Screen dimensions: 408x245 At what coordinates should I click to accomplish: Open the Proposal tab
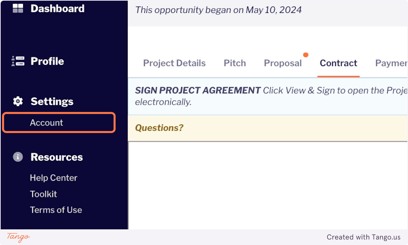pyautogui.click(x=283, y=63)
